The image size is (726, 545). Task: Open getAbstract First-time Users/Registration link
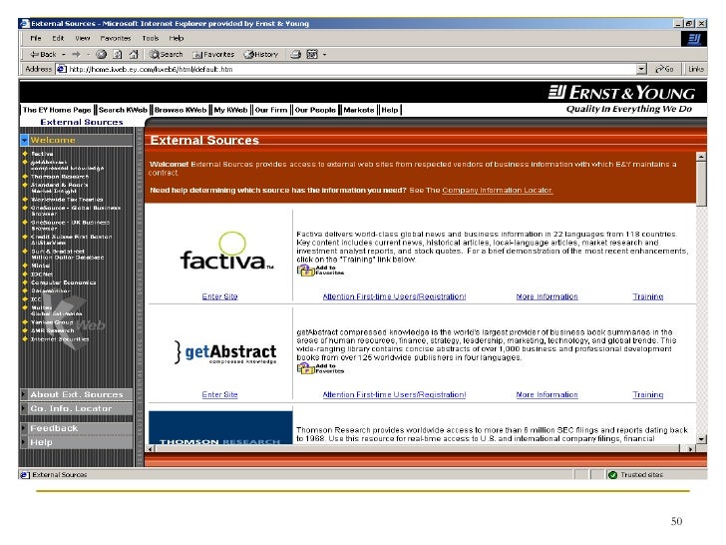tap(395, 395)
